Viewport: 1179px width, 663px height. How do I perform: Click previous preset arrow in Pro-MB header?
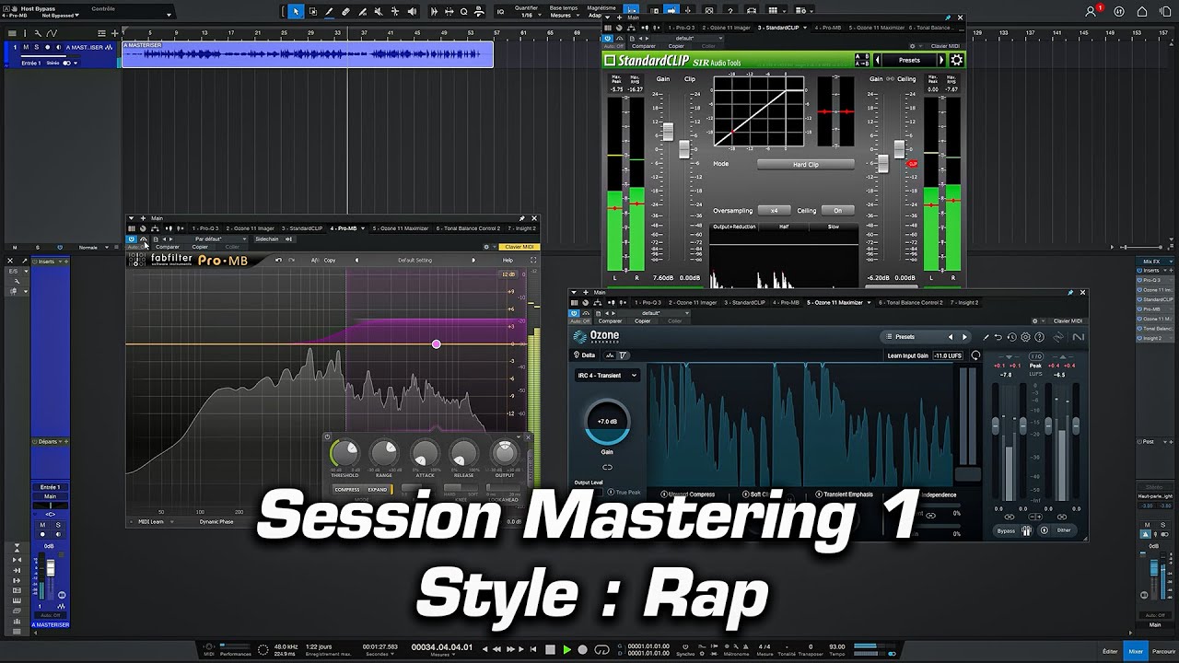point(357,261)
